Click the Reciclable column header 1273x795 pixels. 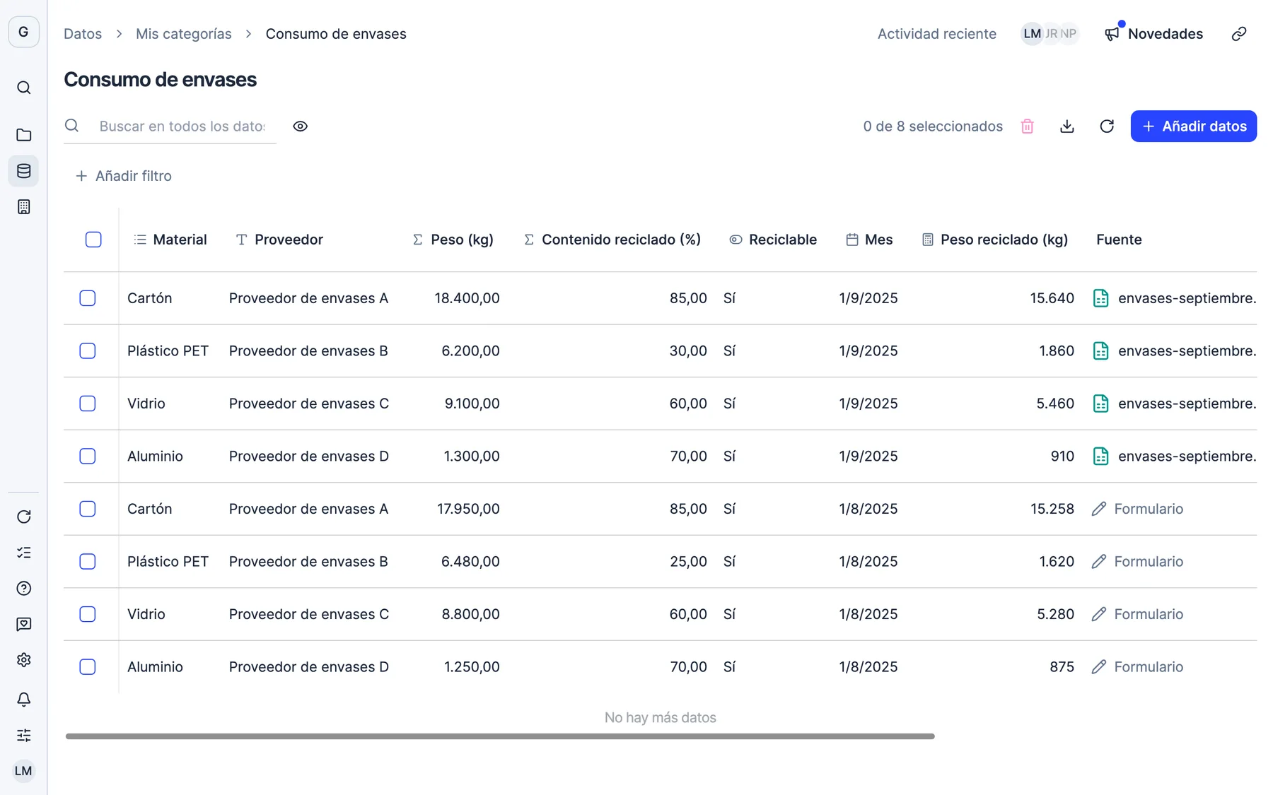point(773,240)
